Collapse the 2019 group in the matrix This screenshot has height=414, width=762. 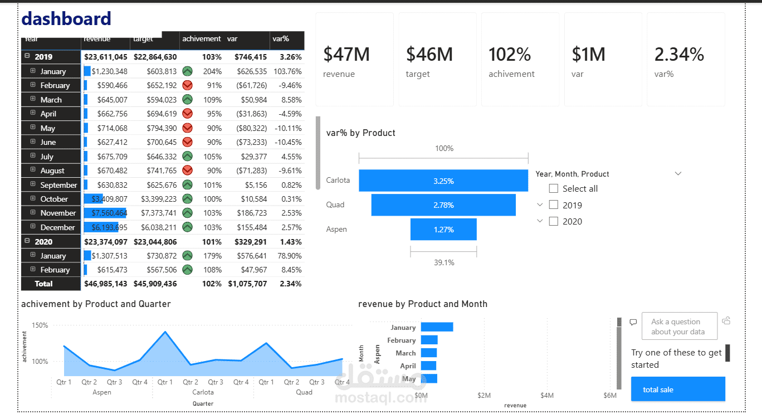28,56
